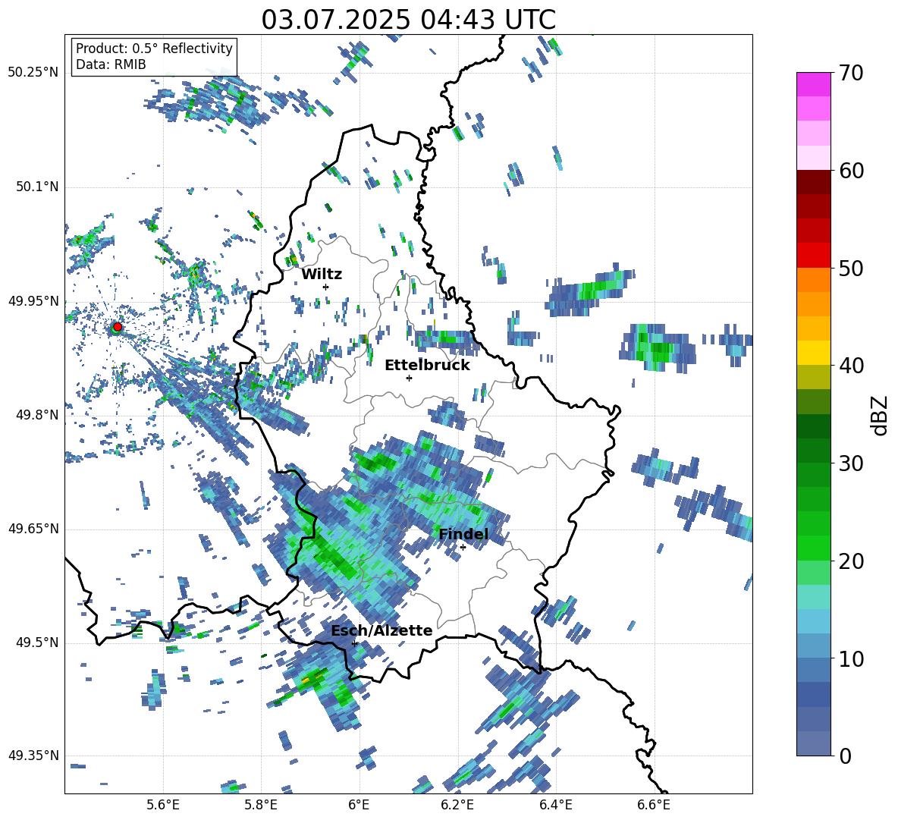Click the 6°E longitude label
This screenshot has height=820, width=898.
coord(359,805)
